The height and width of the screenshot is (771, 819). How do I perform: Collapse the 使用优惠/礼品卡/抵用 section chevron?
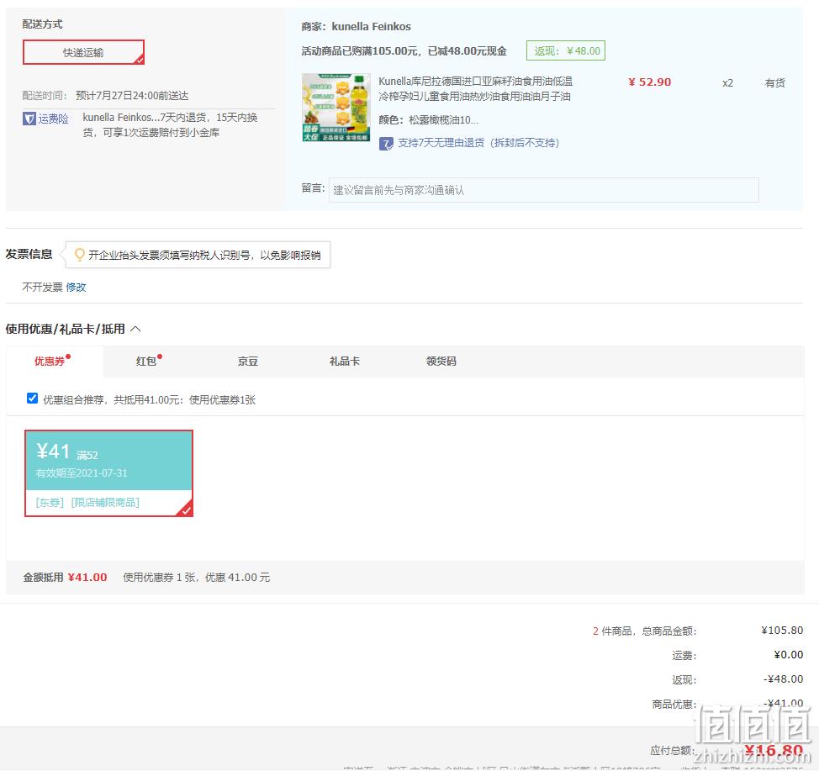(135, 329)
